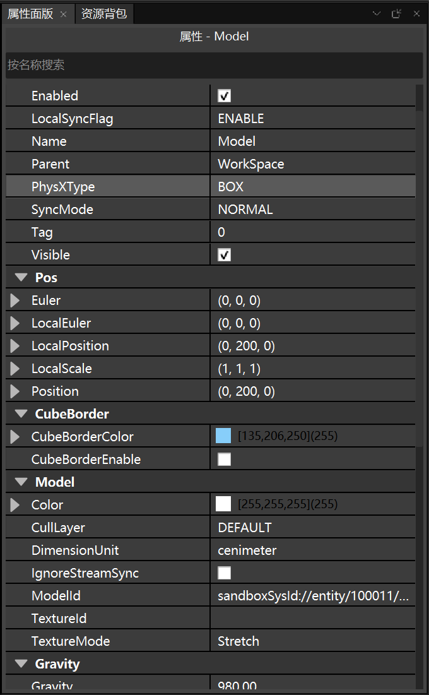The height and width of the screenshot is (695, 429).
Task: Collapse the CubeBorder section
Action: (21, 414)
